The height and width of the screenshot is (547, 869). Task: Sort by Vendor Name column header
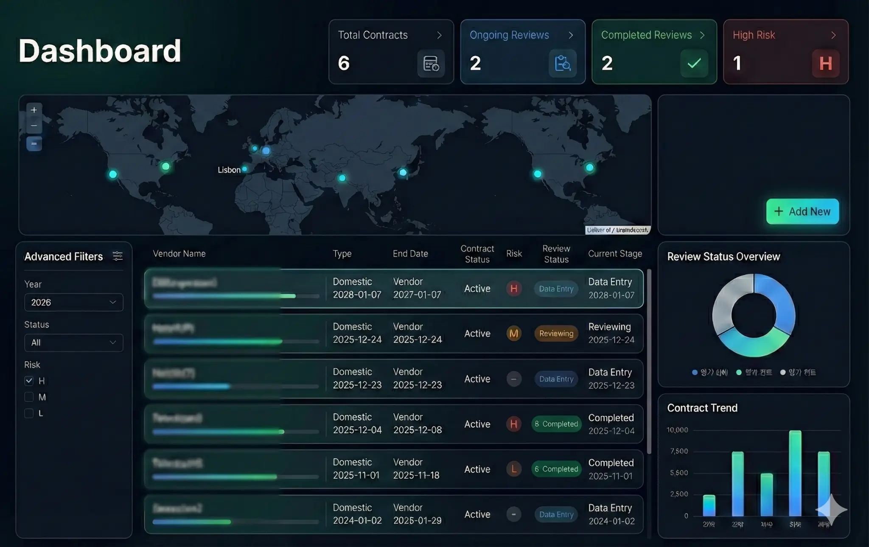tap(179, 253)
